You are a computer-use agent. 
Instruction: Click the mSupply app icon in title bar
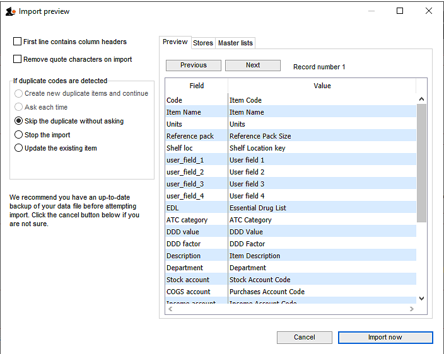pos(10,11)
